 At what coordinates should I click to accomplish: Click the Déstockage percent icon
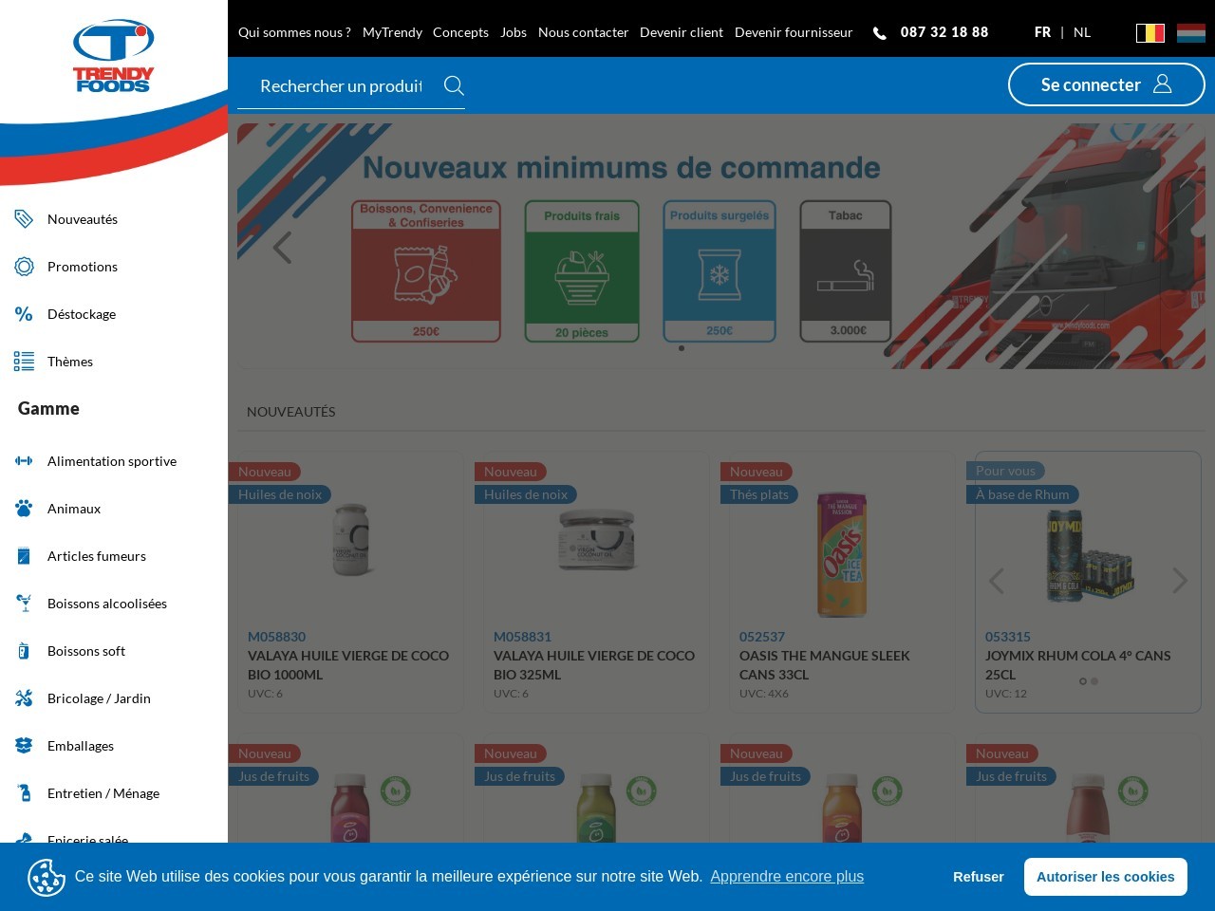(x=24, y=314)
